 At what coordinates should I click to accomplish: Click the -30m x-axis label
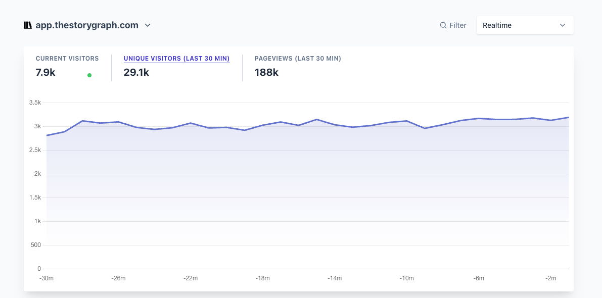[x=47, y=278]
